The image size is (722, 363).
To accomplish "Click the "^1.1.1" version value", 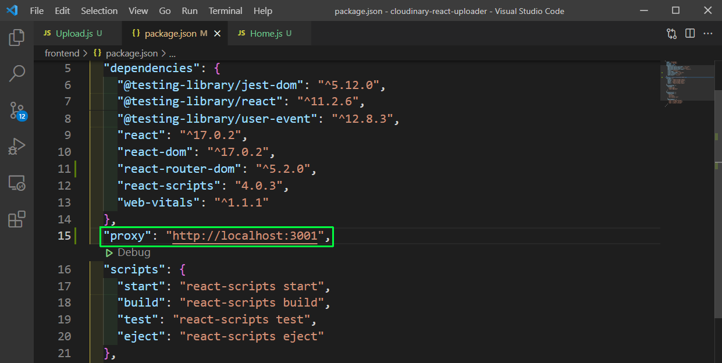I will 241,202.
